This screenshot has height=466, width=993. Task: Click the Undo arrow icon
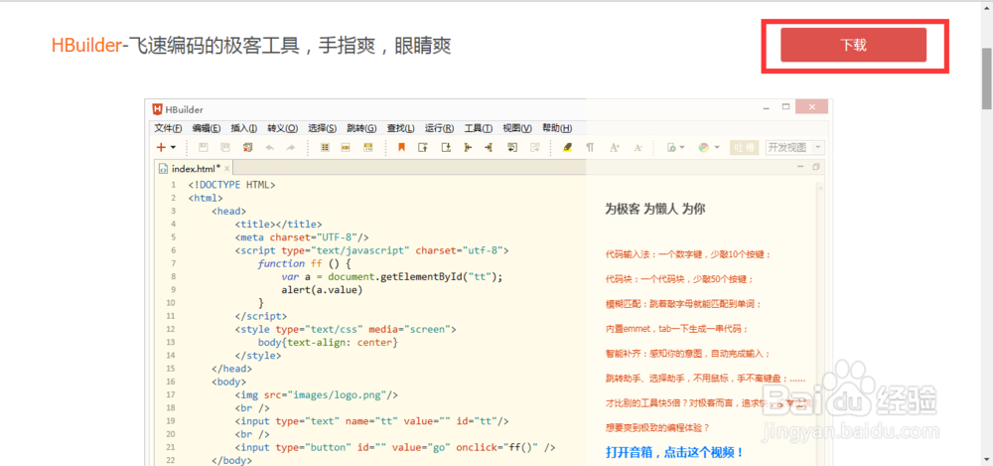[x=270, y=147]
